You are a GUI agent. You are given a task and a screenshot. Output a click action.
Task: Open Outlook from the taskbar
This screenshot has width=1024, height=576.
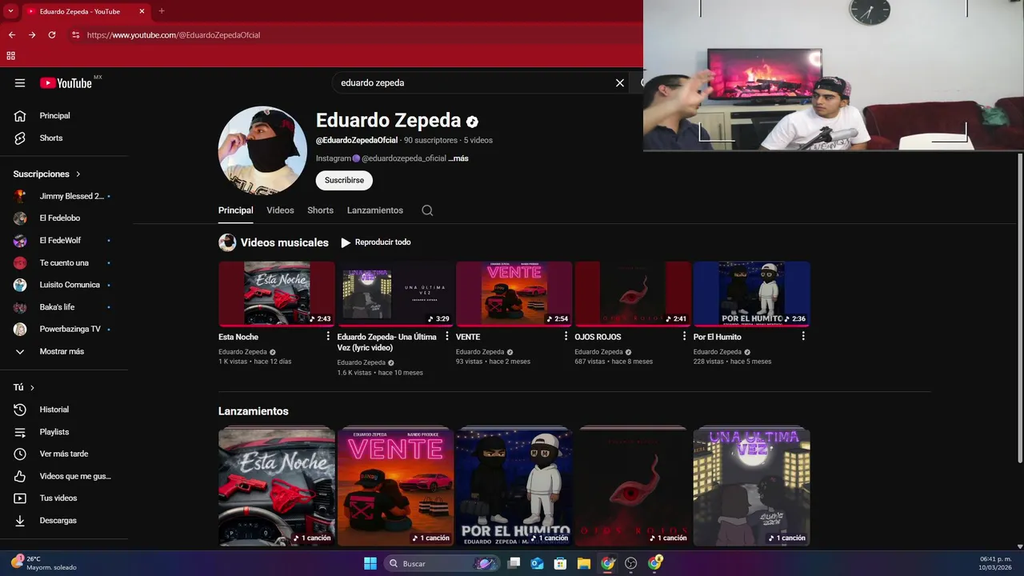(x=537, y=563)
